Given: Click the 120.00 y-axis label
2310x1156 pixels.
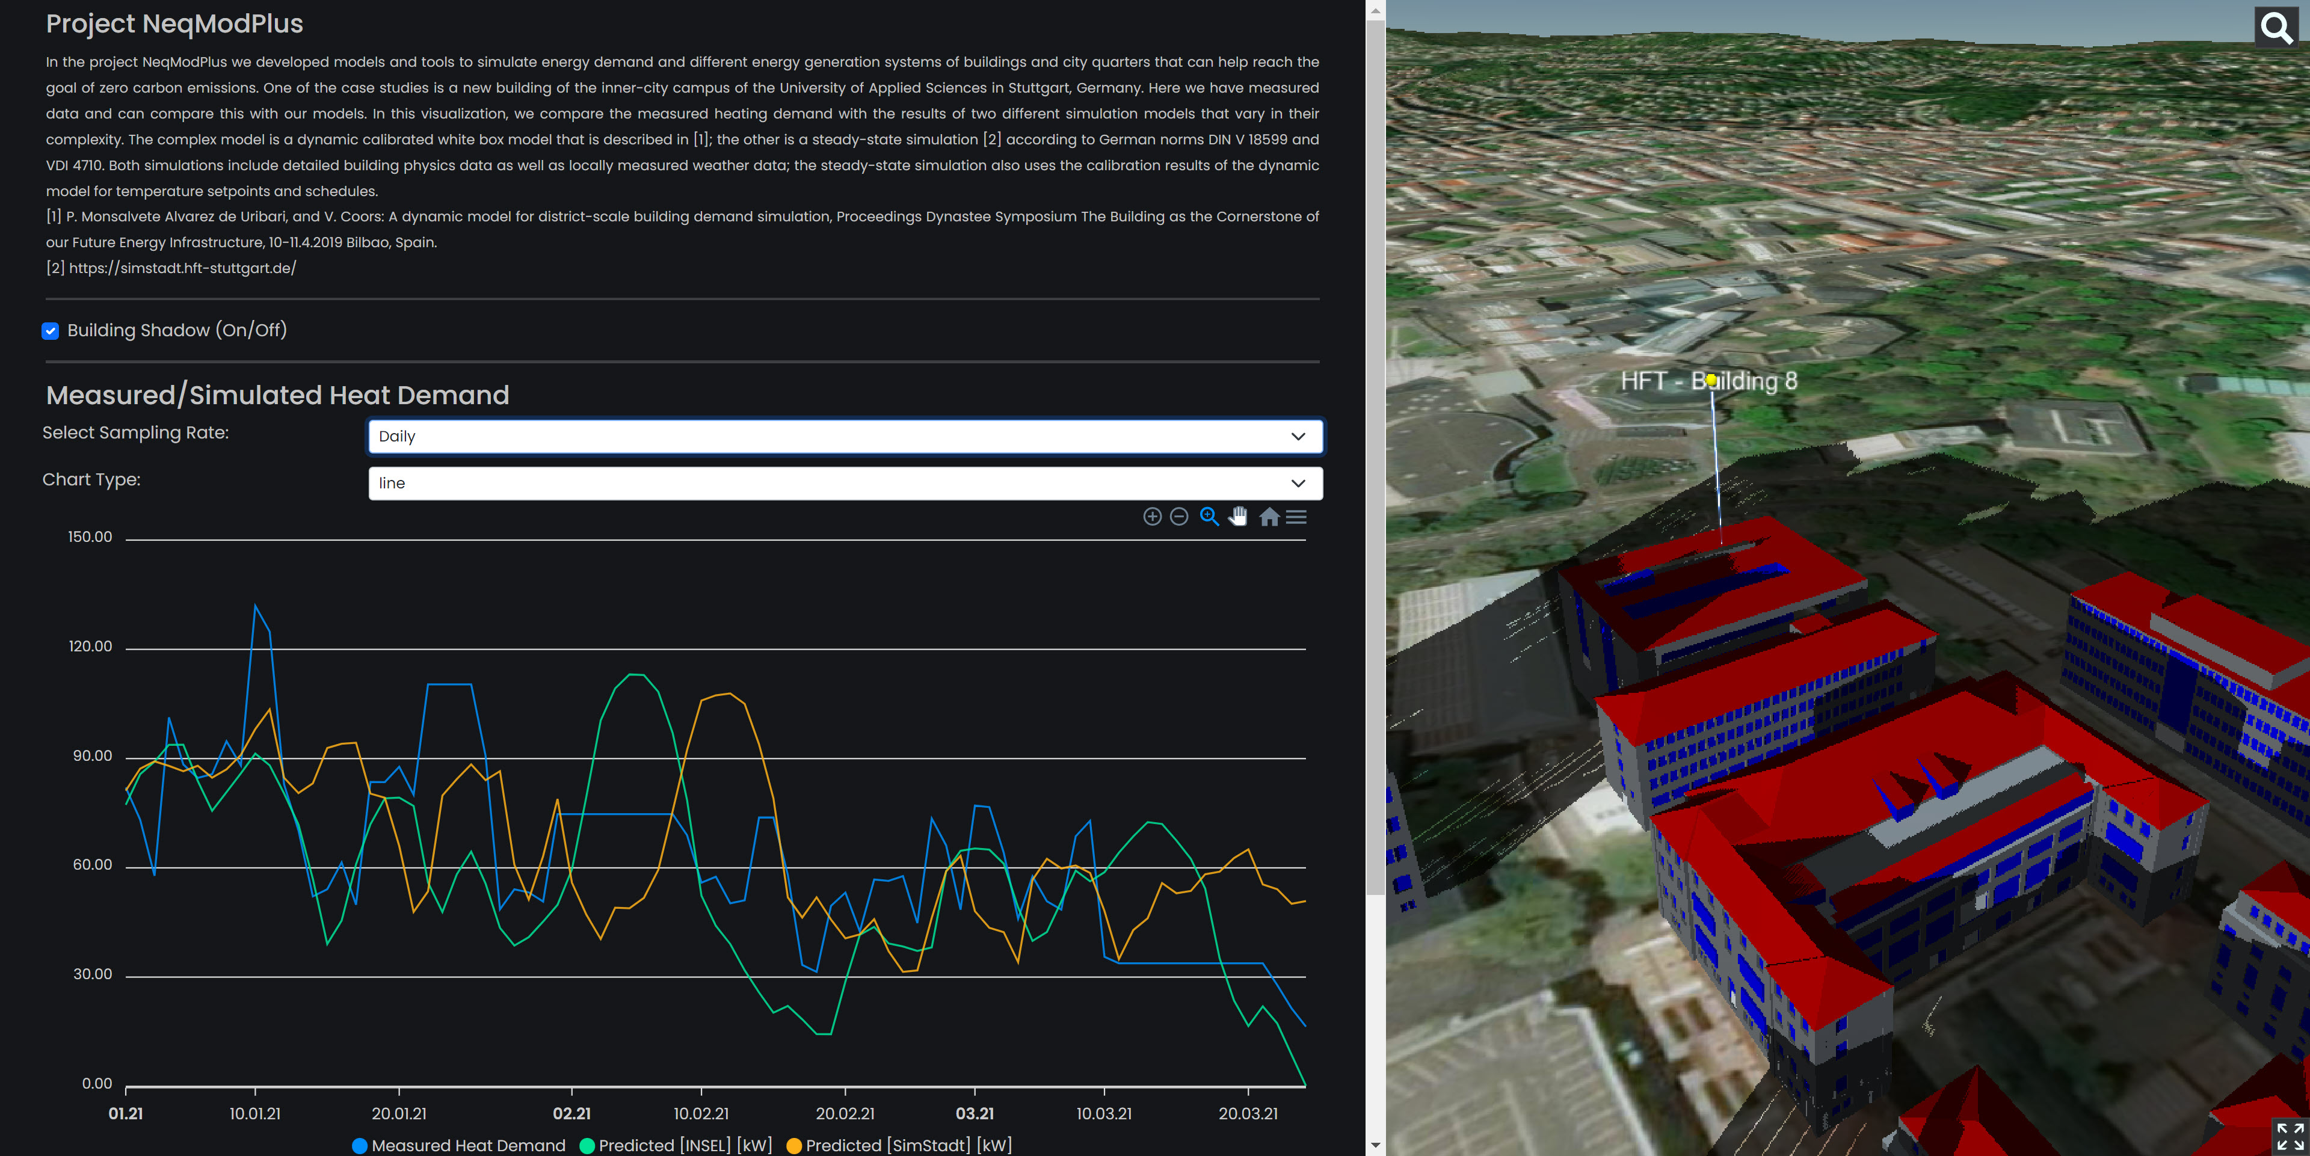Looking at the screenshot, I should (91, 647).
